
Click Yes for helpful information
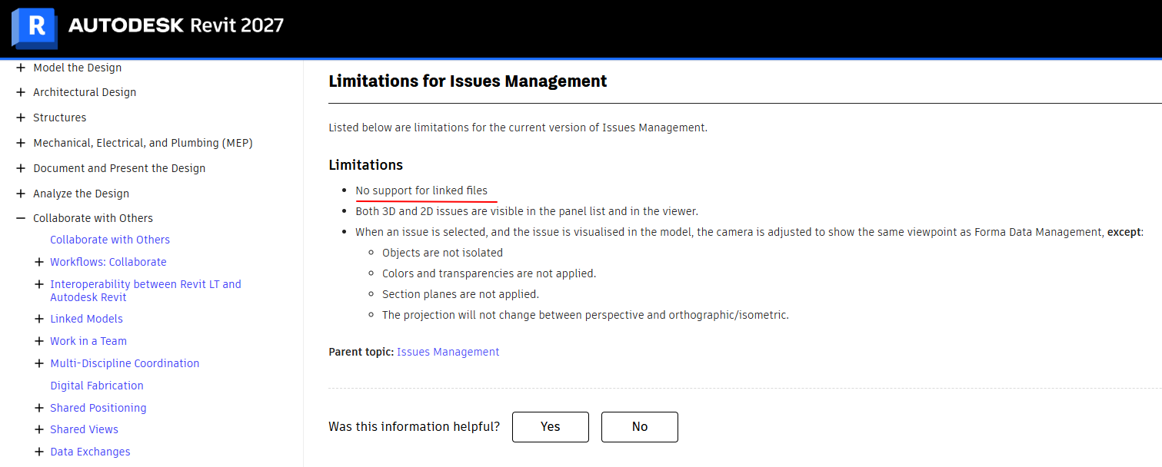551,427
